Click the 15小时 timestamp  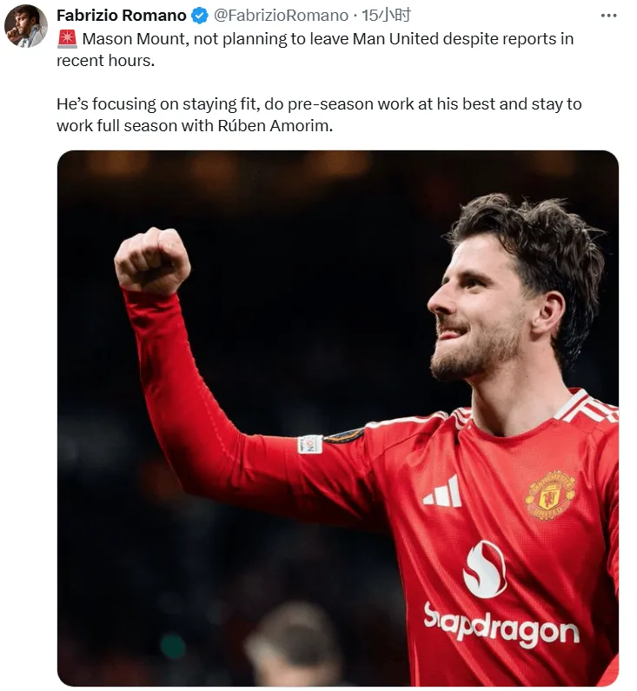pos(386,16)
